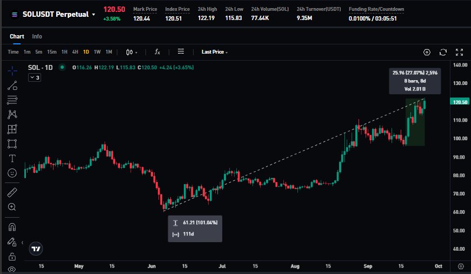The width and height of the screenshot is (471, 274).
Task: Switch to the Info tab
Action: (37, 36)
